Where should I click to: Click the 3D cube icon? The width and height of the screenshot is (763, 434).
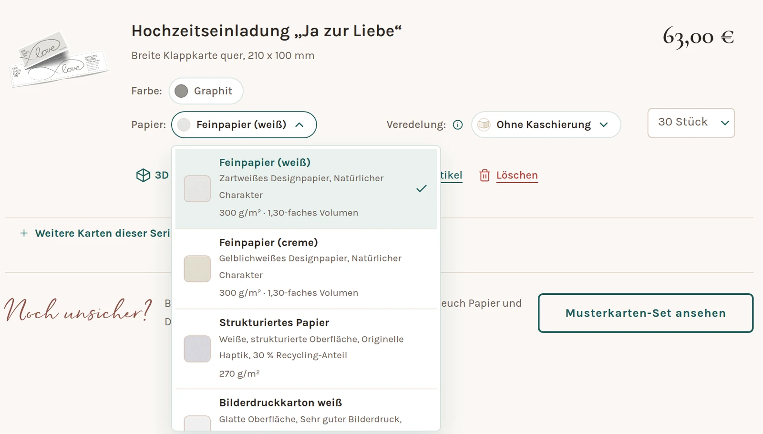click(143, 175)
